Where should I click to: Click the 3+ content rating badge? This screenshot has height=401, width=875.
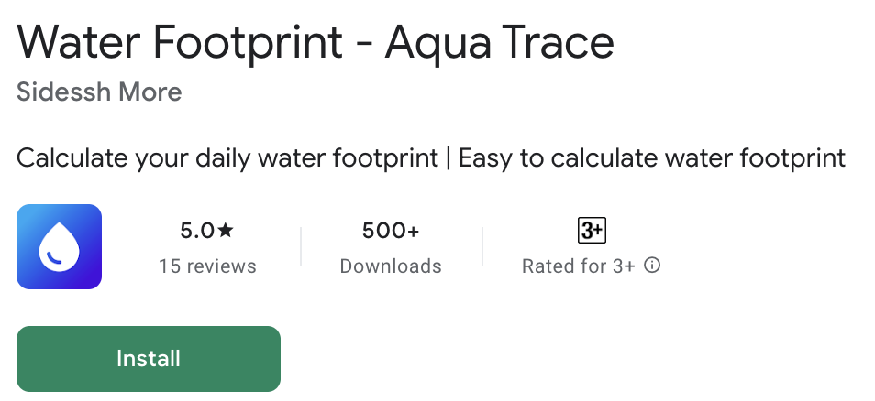[x=592, y=231]
